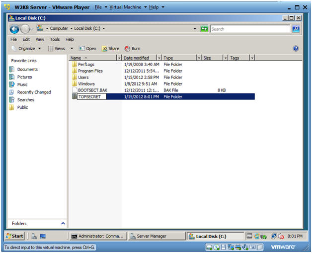Screen dimensions: 312x253
Task: Click the Server Manager quick launch icon
Action: pos(34,236)
